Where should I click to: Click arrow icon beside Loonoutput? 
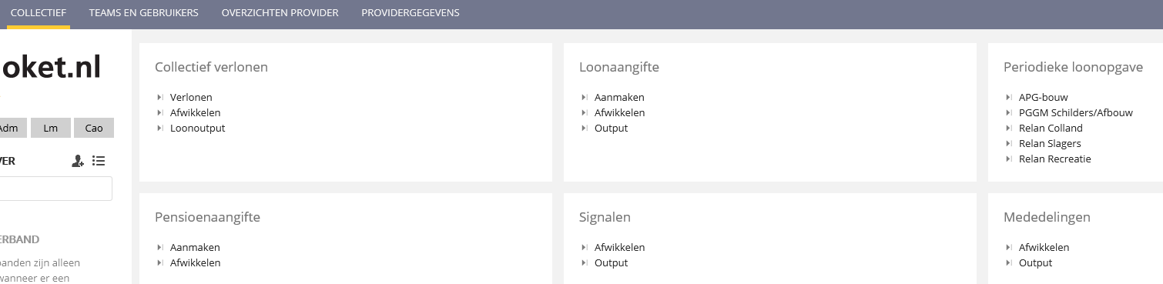coord(159,128)
